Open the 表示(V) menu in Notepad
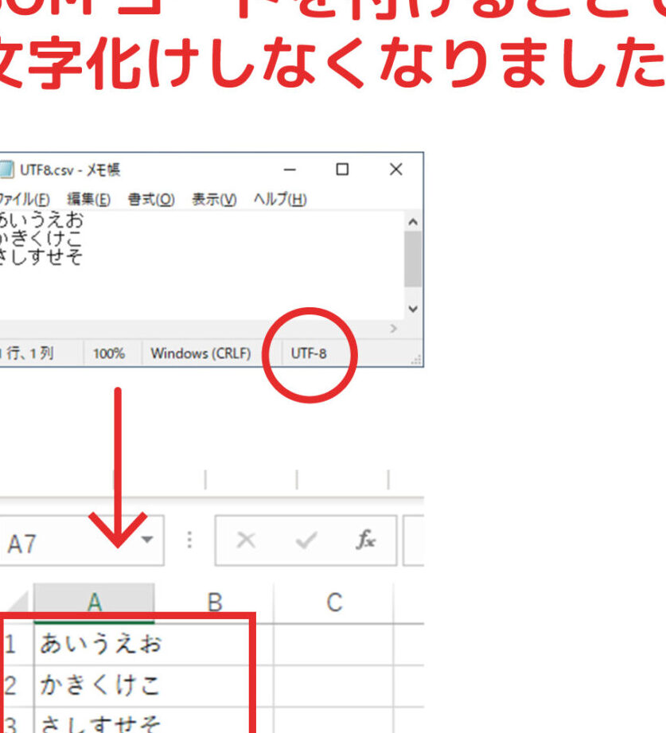The image size is (666, 733). [212, 199]
